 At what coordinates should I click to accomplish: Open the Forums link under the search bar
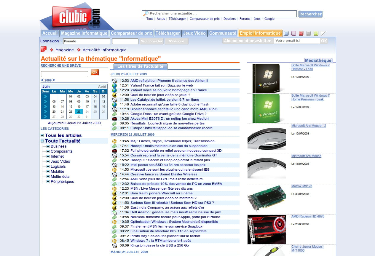pyautogui.click(x=245, y=19)
